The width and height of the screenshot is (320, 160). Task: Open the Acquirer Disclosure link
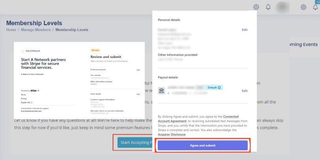pyautogui.click(x=172, y=134)
